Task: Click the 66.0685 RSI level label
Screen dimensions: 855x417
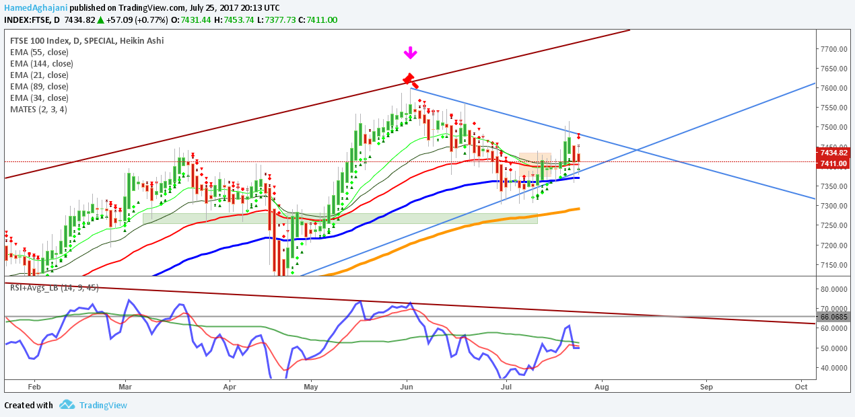Action: [833, 316]
